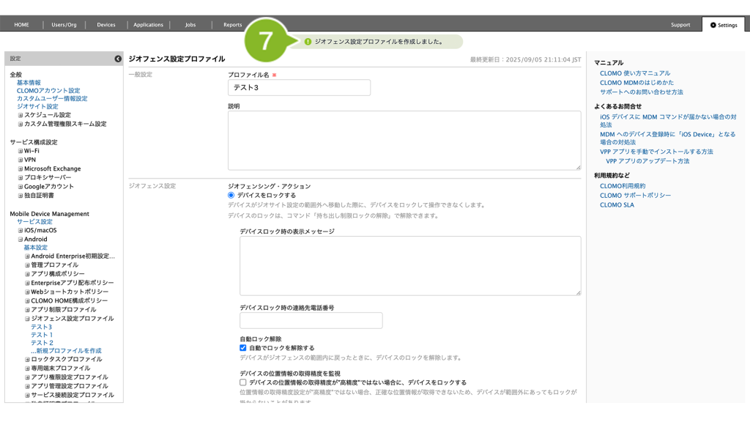Open CLOMO 使い方マニュアル link
Screen dimensions: 750x422
635,74
